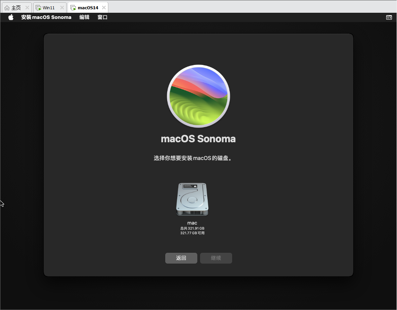Click the 选择你想要安装 macOS 的磁盘 prompt
This screenshot has height=310, width=397.
193,158
